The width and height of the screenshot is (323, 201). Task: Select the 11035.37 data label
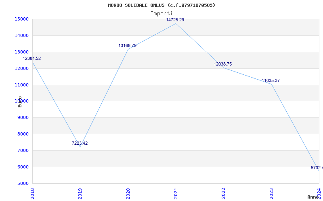pyautogui.click(x=271, y=81)
